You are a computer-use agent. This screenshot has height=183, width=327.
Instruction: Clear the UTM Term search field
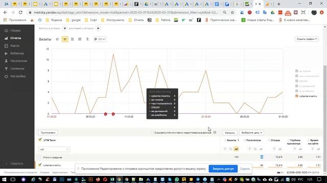tap(67, 149)
